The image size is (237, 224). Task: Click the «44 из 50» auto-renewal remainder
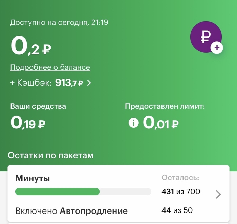coord(177,210)
